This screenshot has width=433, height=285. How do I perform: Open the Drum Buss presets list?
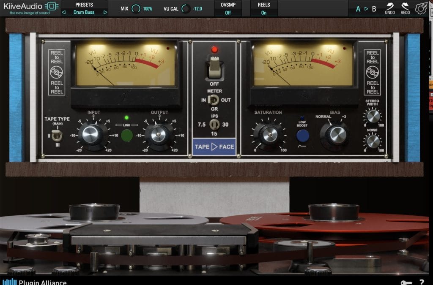coord(84,12)
